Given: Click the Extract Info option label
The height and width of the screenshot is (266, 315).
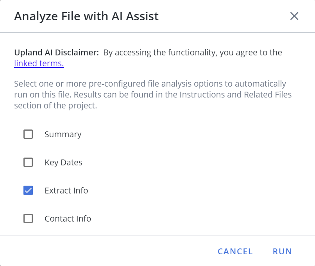Looking at the screenshot, I should tap(66, 190).
